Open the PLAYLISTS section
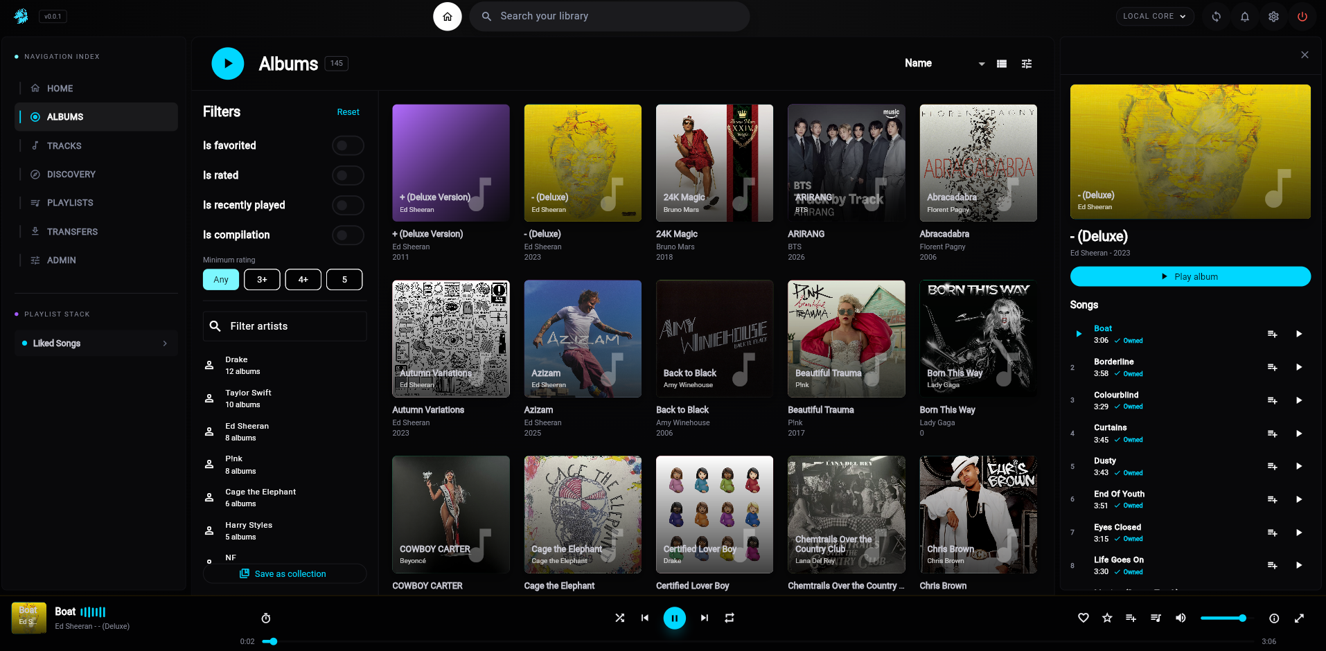The width and height of the screenshot is (1326, 651). click(x=96, y=203)
